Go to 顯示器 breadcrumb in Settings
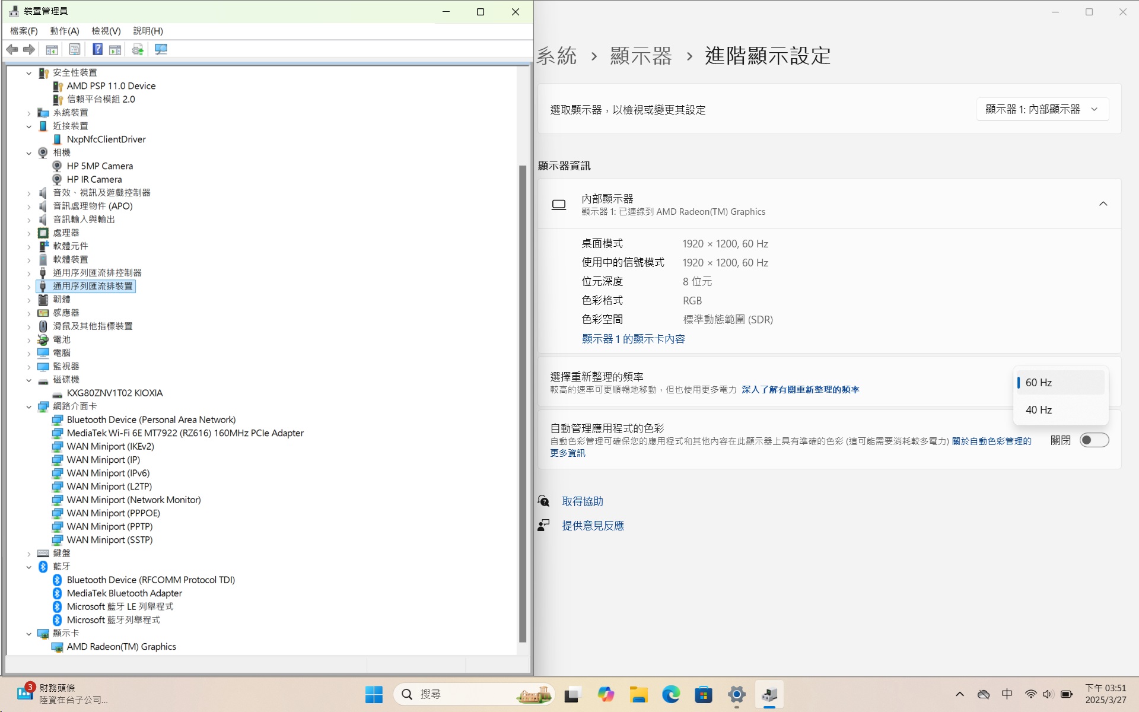The height and width of the screenshot is (712, 1139). pyautogui.click(x=641, y=56)
